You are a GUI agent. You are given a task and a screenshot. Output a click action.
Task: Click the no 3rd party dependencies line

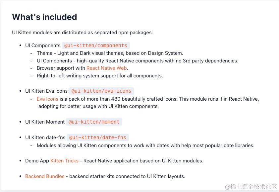137,61
